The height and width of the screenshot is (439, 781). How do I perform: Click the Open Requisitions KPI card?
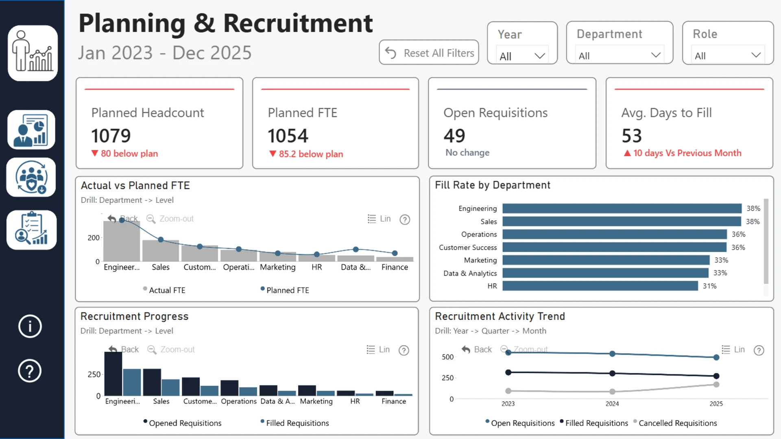point(512,123)
